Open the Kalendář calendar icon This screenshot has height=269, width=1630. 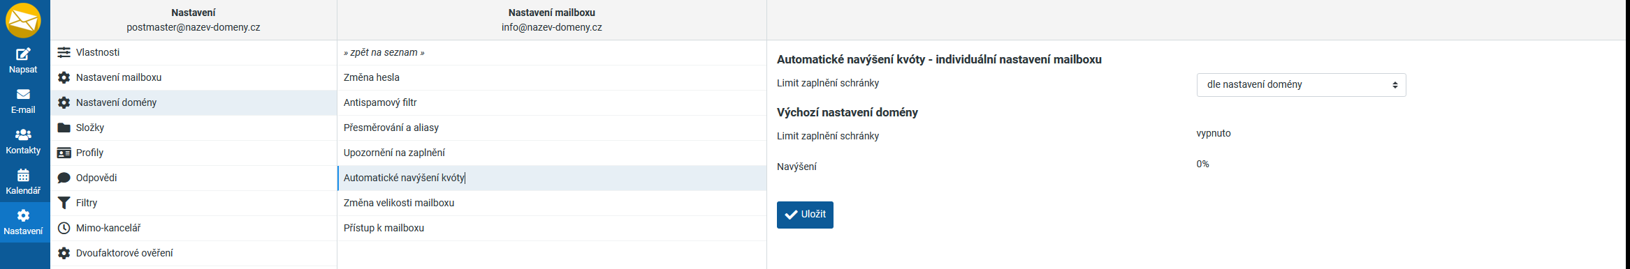pos(23,175)
